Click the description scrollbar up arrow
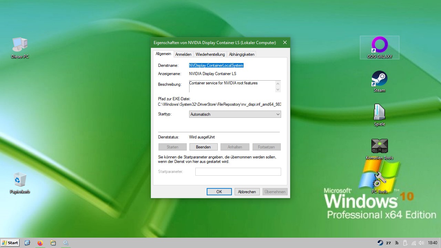Image resolution: width=441 pixels, height=248 pixels. point(278,83)
